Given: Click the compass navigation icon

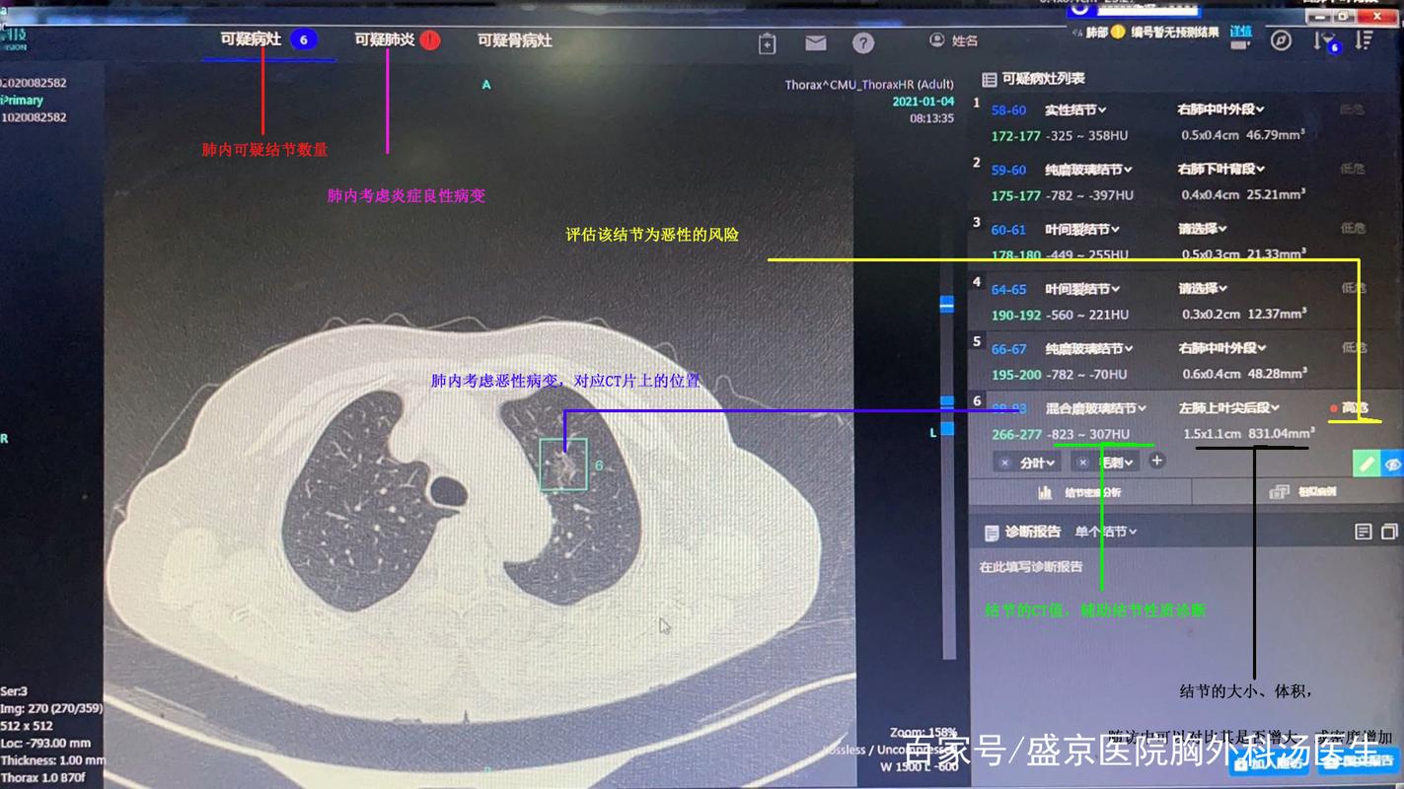Looking at the screenshot, I should tap(1281, 40).
